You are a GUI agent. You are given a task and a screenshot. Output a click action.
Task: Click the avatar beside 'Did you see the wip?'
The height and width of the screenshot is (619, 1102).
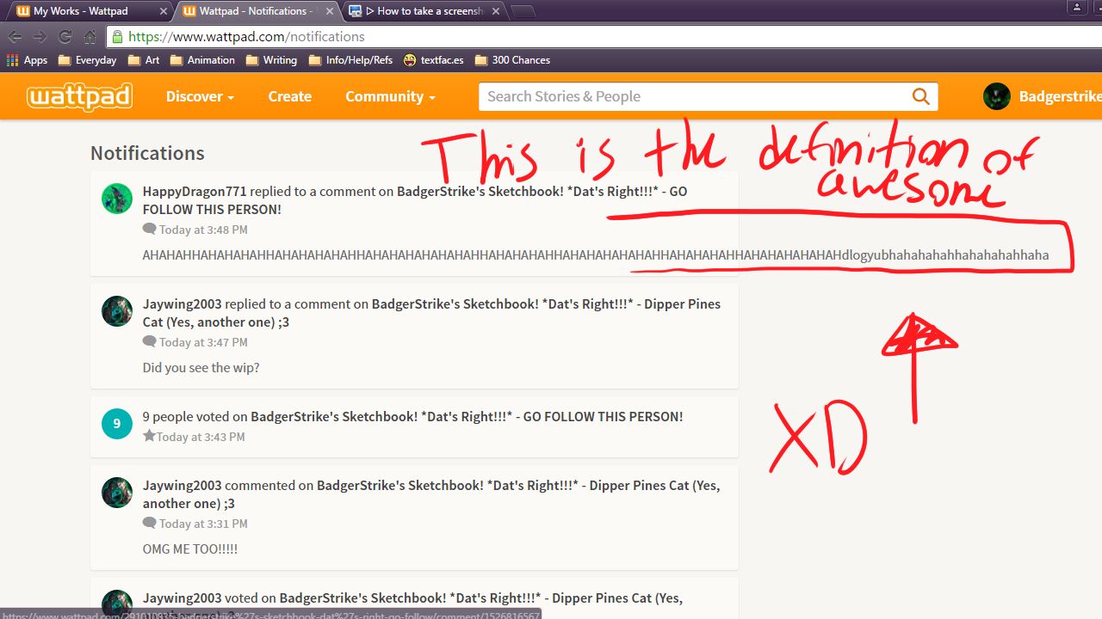pos(117,311)
